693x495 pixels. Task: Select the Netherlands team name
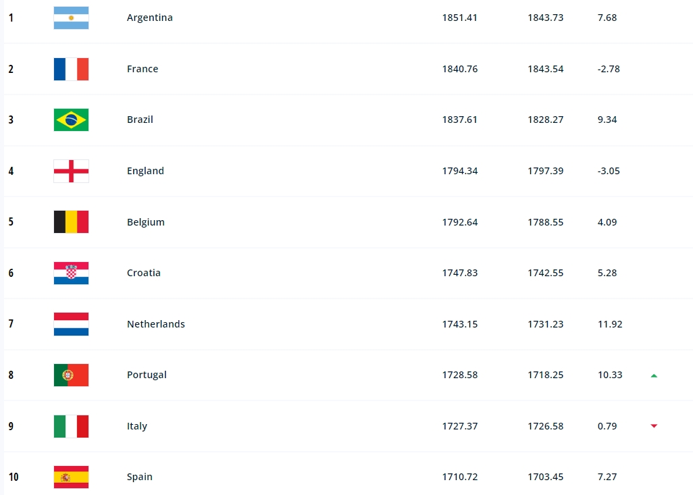156,324
